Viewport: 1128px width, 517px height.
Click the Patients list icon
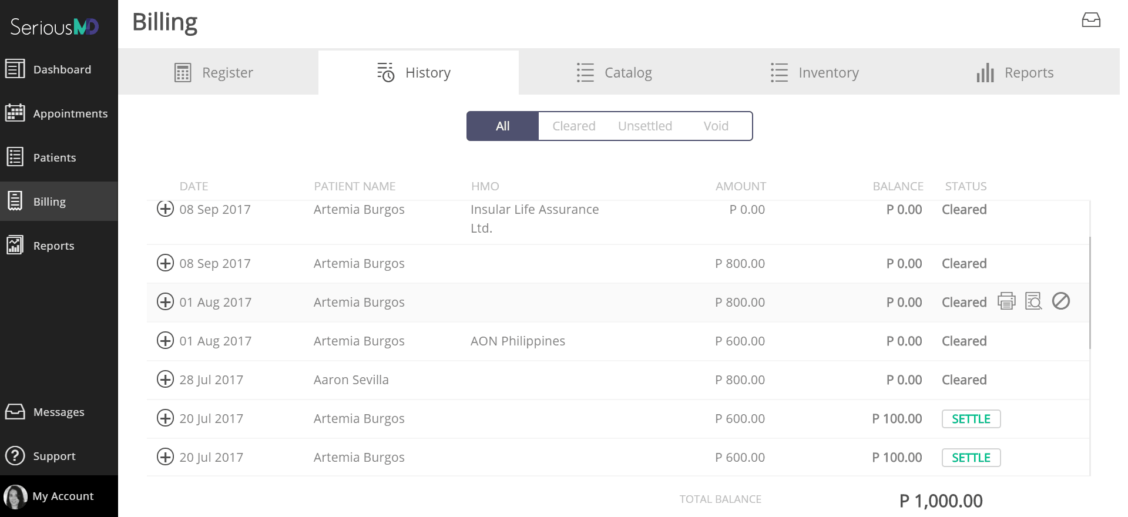pyautogui.click(x=15, y=157)
